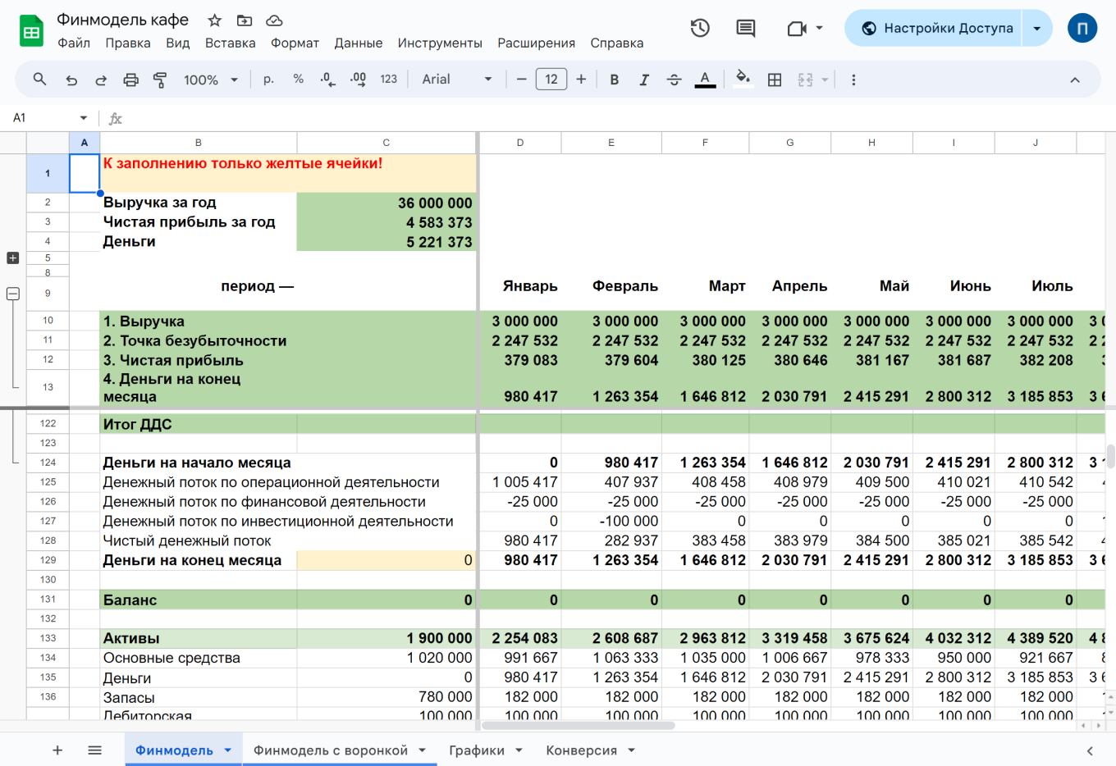The image size is (1116, 766).
Task: Open the user account avatar
Action: [x=1082, y=29]
